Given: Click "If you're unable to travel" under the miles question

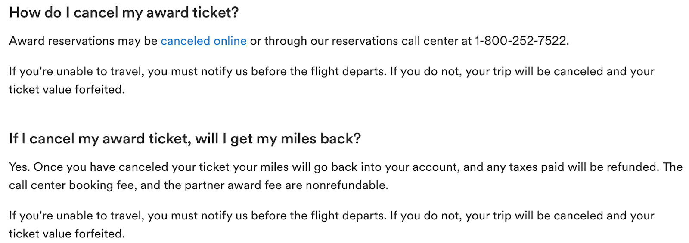Looking at the screenshot, I should (x=76, y=216).
